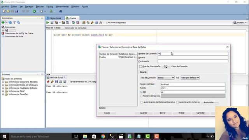Select Nombre del Servicio radio button
Screen dimensions: 249x140
click(141, 96)
